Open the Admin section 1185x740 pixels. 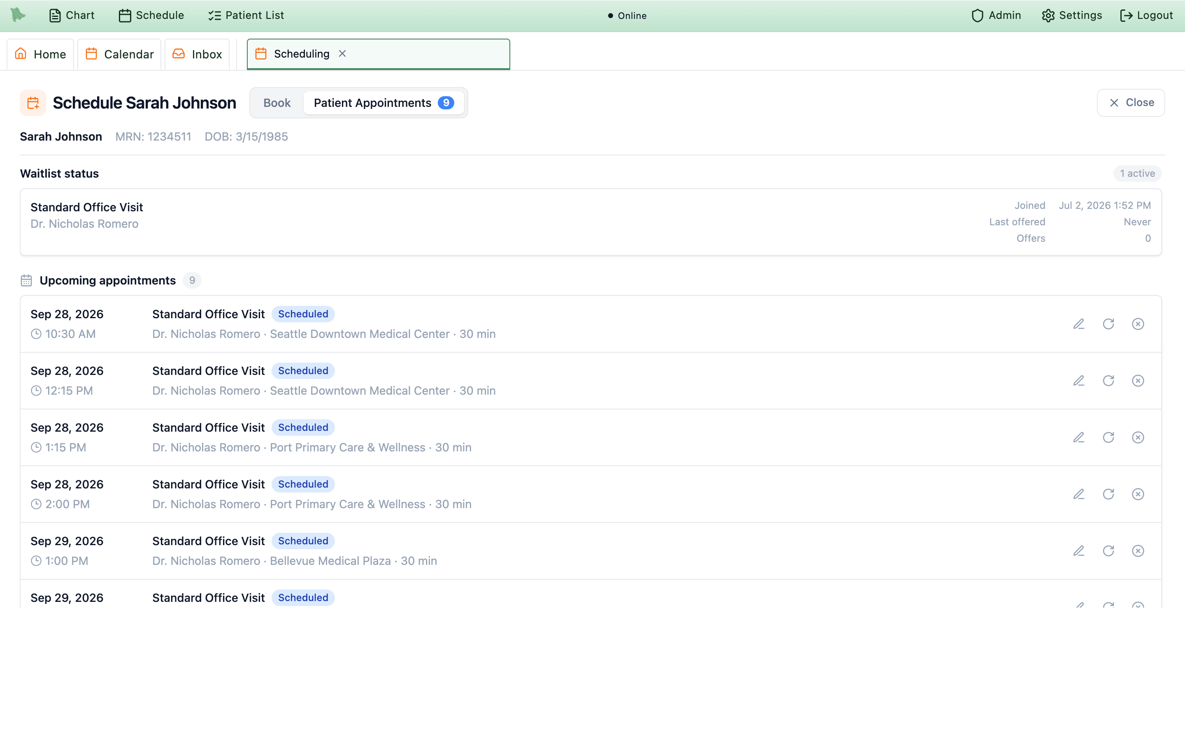(996, 16)
